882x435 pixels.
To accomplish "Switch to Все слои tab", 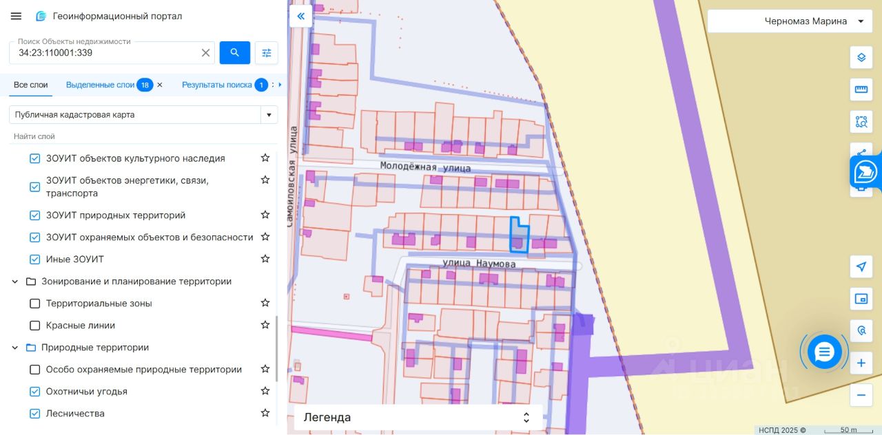I will 31,85.
